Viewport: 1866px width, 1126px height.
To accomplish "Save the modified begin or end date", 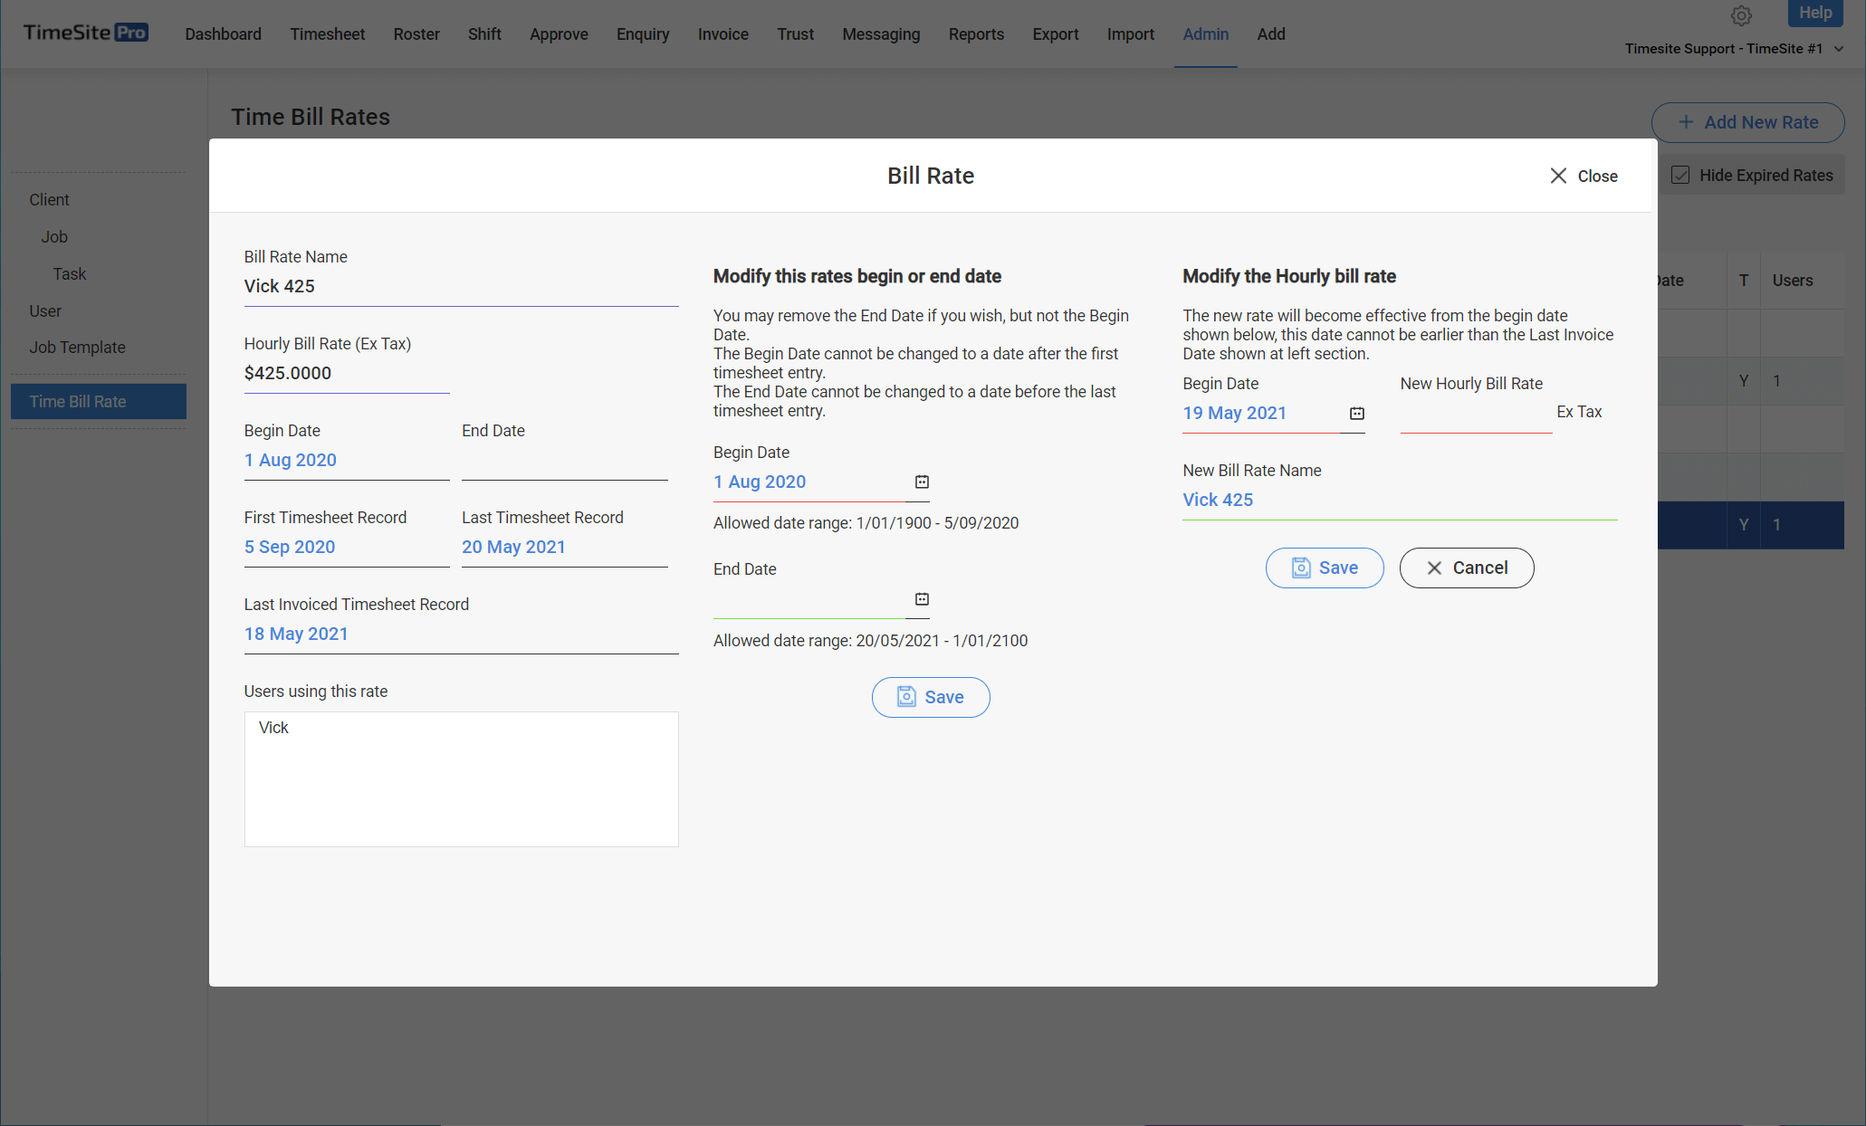I will click(x=931, y=697).
